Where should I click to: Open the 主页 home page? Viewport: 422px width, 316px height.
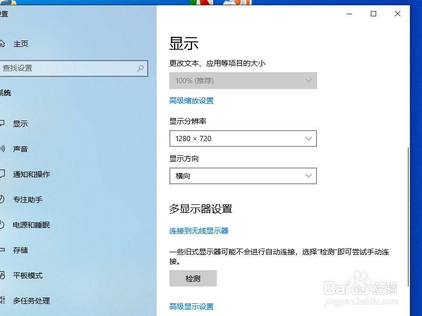[21, 44]
